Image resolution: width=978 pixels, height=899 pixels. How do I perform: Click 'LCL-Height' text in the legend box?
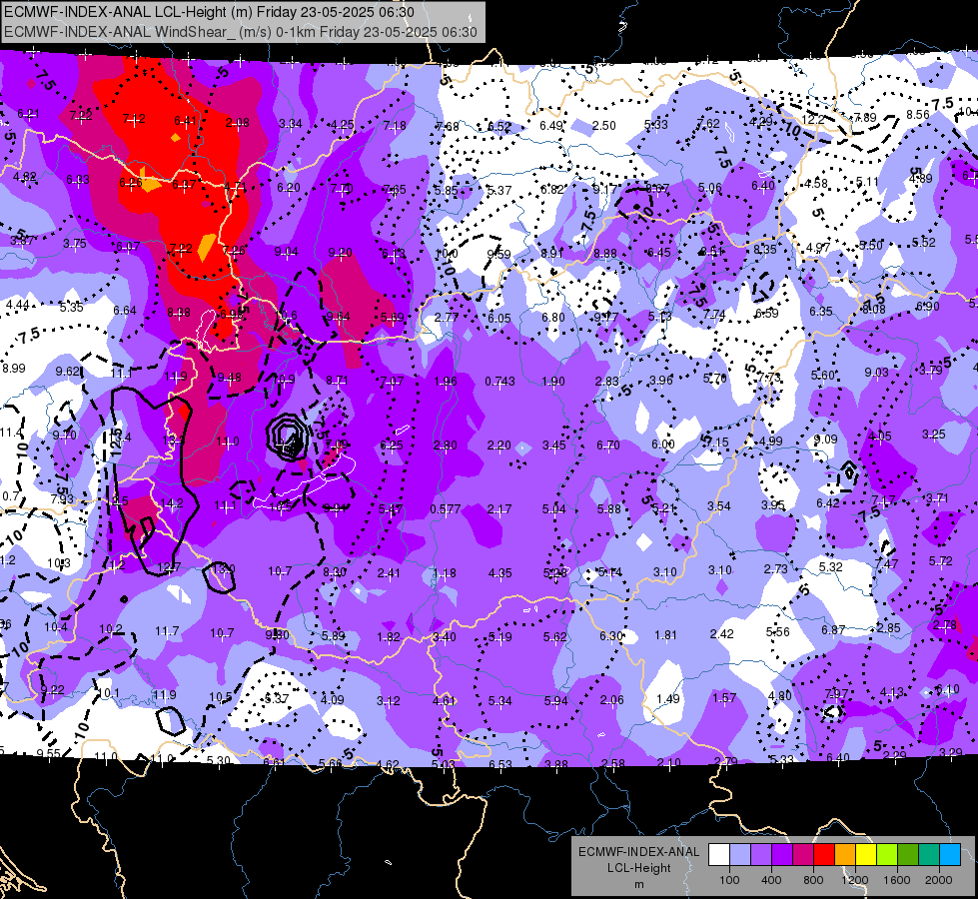pyautogui.click(x=638, y=868)
